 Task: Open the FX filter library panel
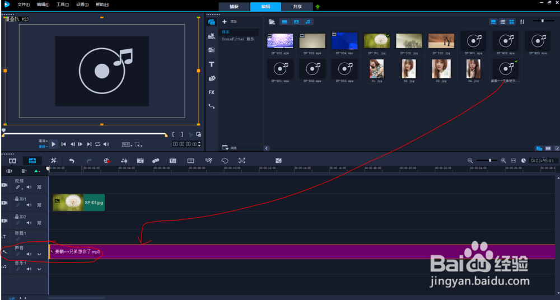(212, 92)
